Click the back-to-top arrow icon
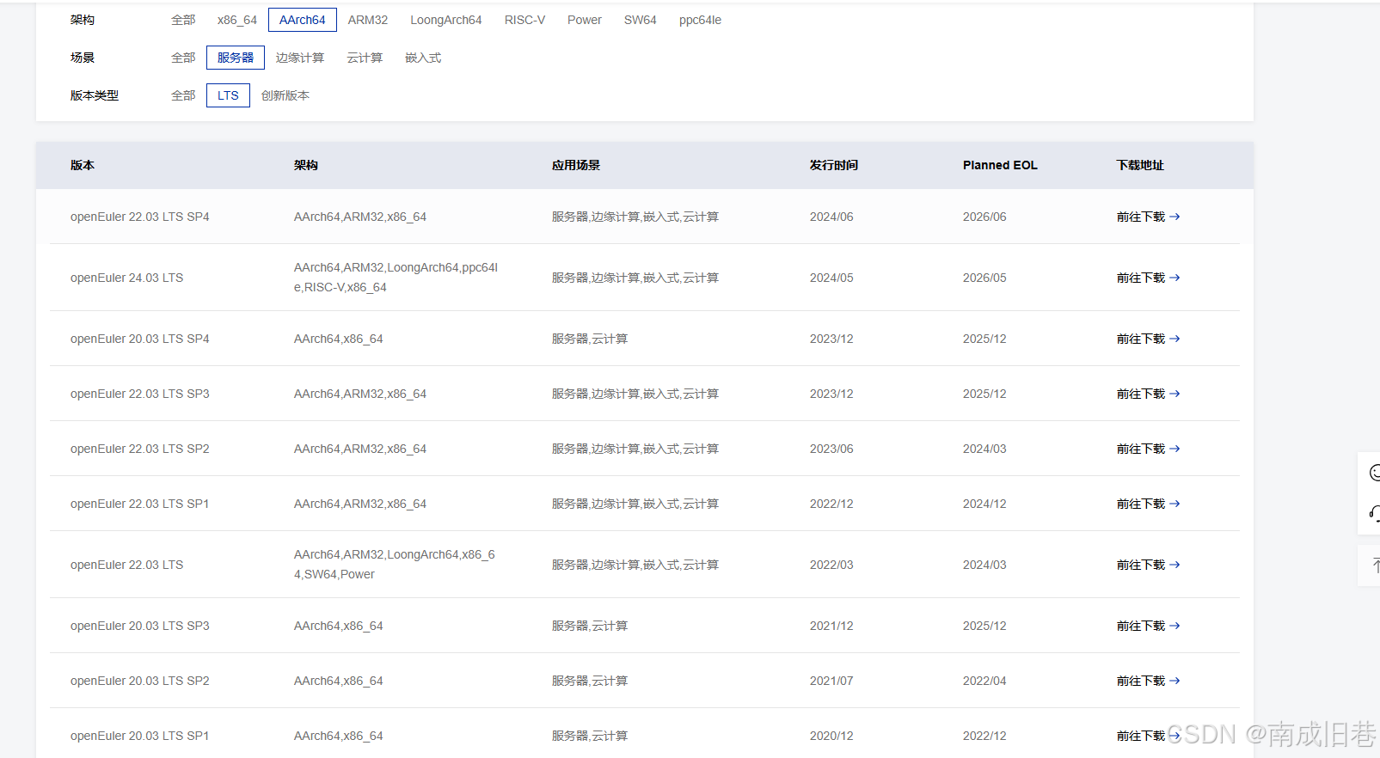 (1375, 565)
